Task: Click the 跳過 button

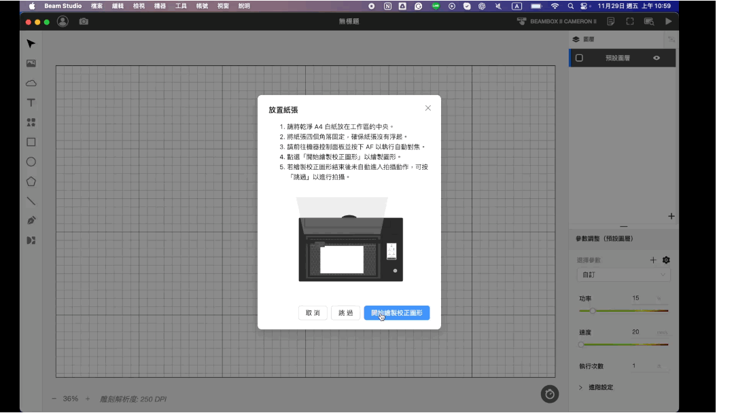Action: tap(345, 313)
